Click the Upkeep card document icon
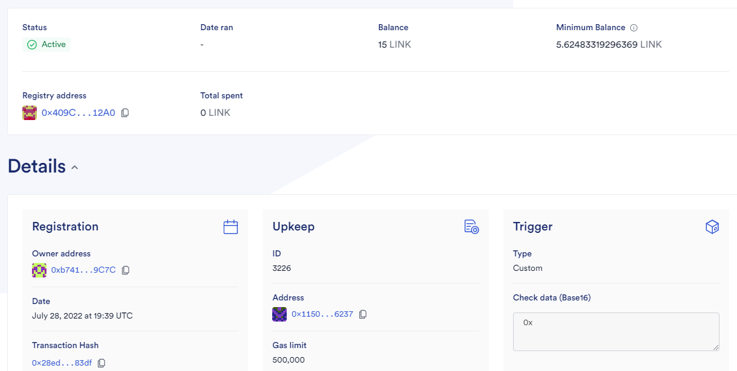Viewport: 737px width, 371px height. click(471, 227)
